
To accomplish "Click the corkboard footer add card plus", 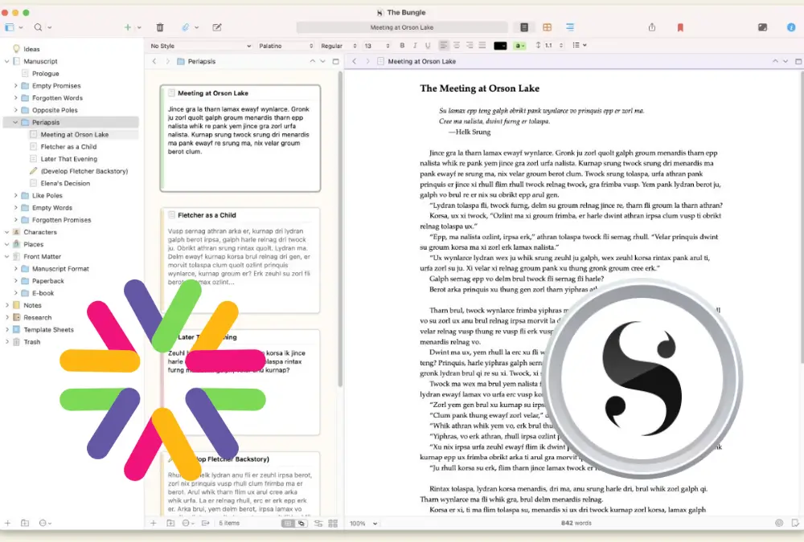I will [x=154, y=523].
